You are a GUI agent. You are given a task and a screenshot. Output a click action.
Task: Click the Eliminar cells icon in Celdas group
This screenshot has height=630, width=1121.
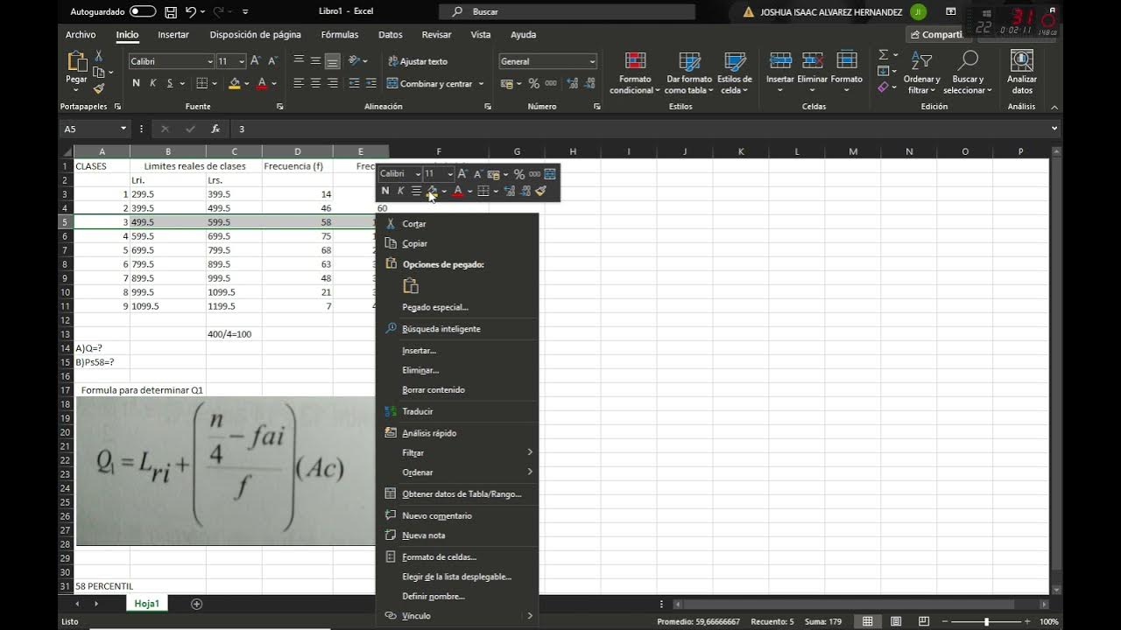(813, 61)
